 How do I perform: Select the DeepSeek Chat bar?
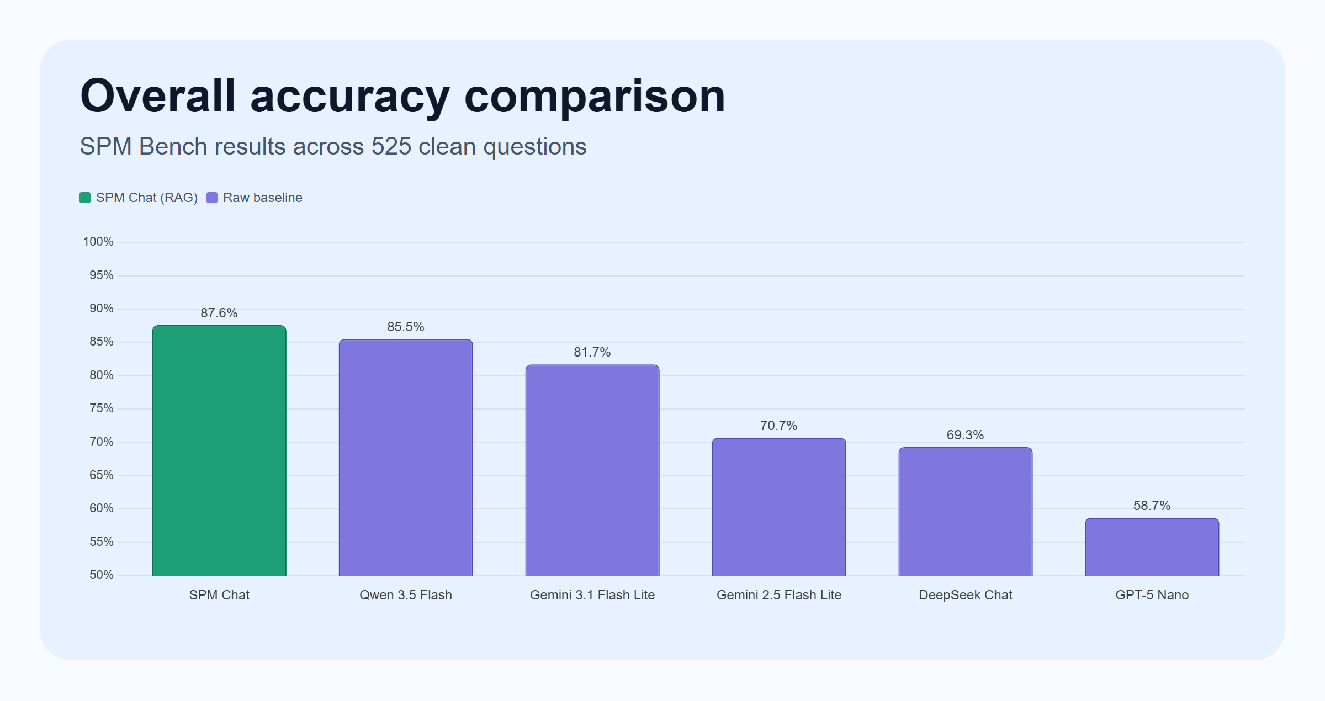coord(966,512)
